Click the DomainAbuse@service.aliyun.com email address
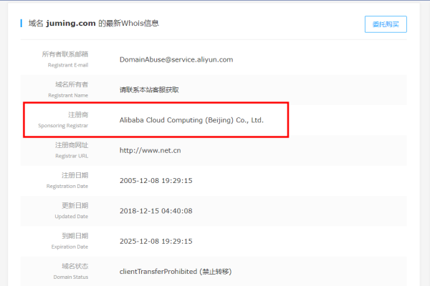 click(x=176, y=59)
